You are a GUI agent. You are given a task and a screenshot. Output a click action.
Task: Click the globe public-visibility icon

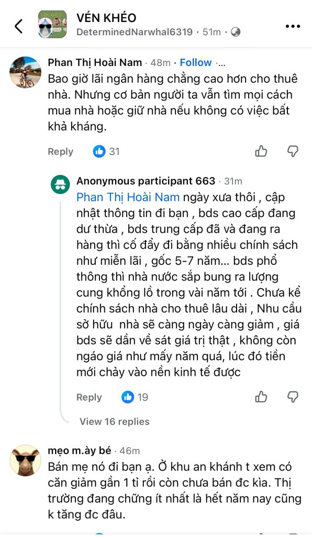(x=236, y=32)
